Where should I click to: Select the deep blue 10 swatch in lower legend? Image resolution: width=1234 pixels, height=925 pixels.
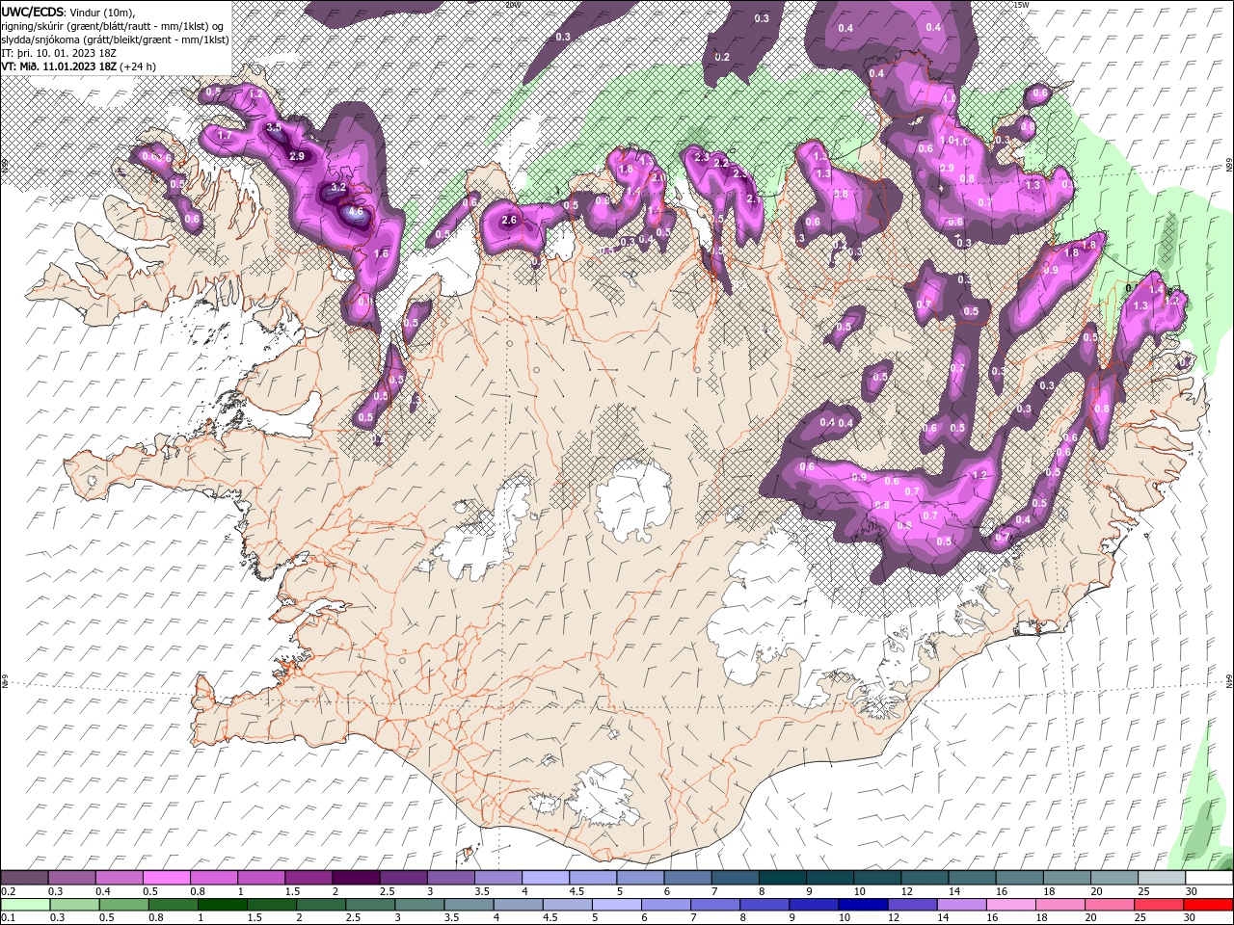pyautogui.click(x=862, y=905)
